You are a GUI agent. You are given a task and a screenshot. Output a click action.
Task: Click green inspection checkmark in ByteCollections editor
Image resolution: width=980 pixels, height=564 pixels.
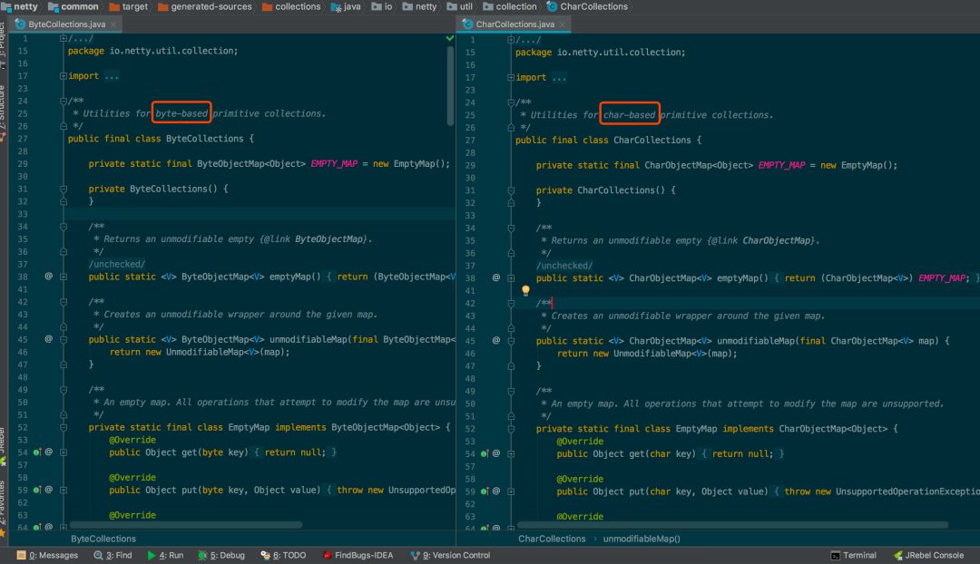(x=450, y=39)
